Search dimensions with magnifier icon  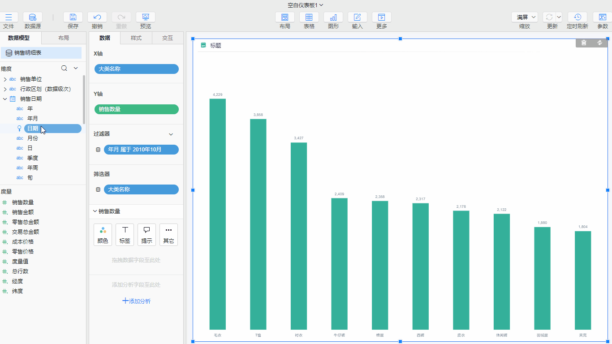(64, 68)
